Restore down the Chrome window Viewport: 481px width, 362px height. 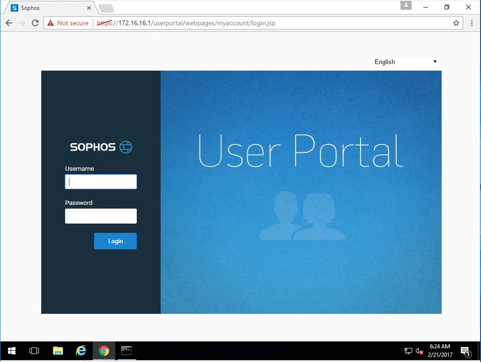(x=447, y=7)
